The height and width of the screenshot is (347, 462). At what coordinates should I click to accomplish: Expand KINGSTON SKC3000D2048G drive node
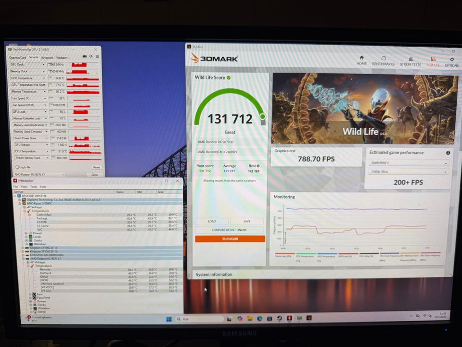coord(23,255)
